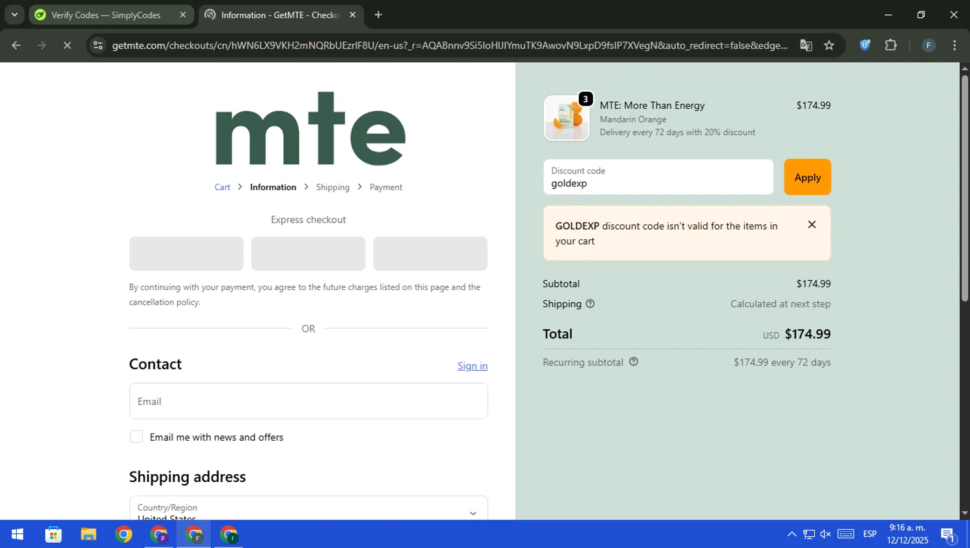The height and width of the screenshot is (548, 970).
Task: Unmute the volume tray icon
Action: click(x=826, y=534)
